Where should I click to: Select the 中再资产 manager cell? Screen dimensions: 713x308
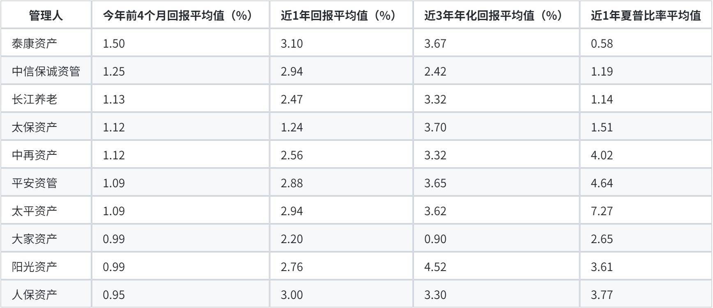(46, 155)
